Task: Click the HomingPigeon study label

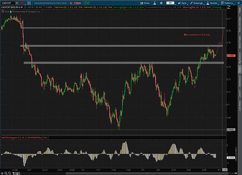Action: (x=126, y=7)
